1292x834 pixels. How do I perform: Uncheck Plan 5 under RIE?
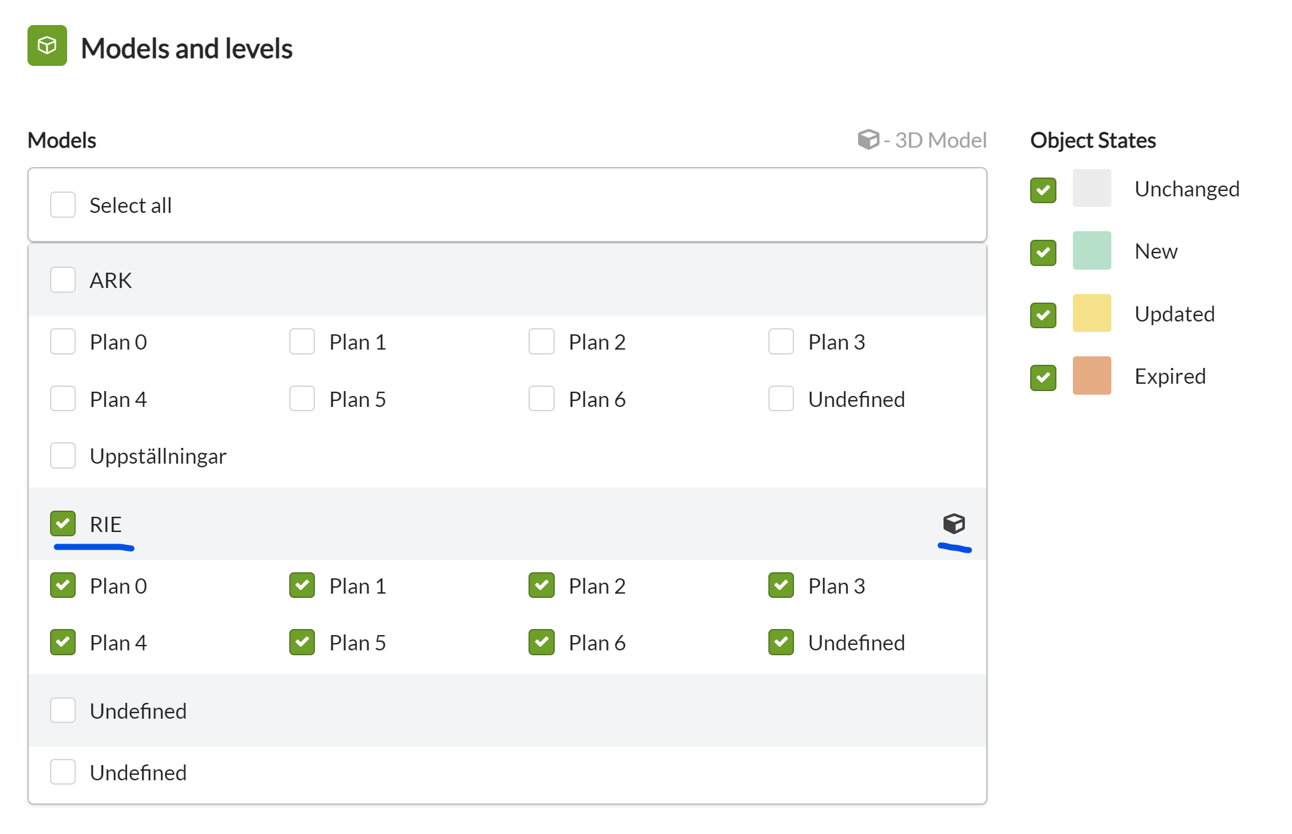pos(302,642)
